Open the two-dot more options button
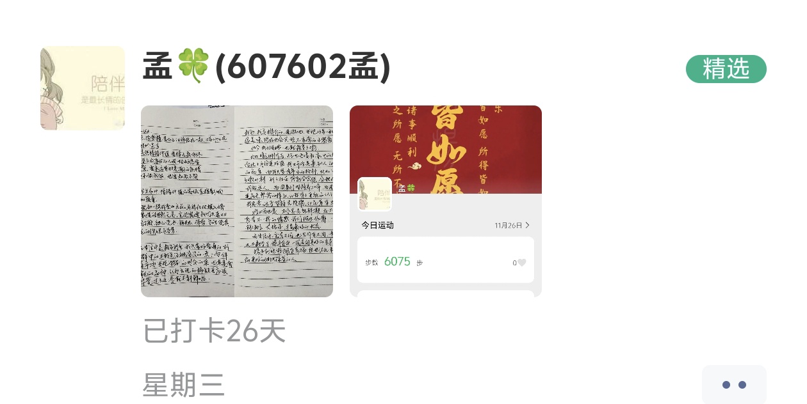This screenshot has height=404, width=807. (x=734, y=384)
